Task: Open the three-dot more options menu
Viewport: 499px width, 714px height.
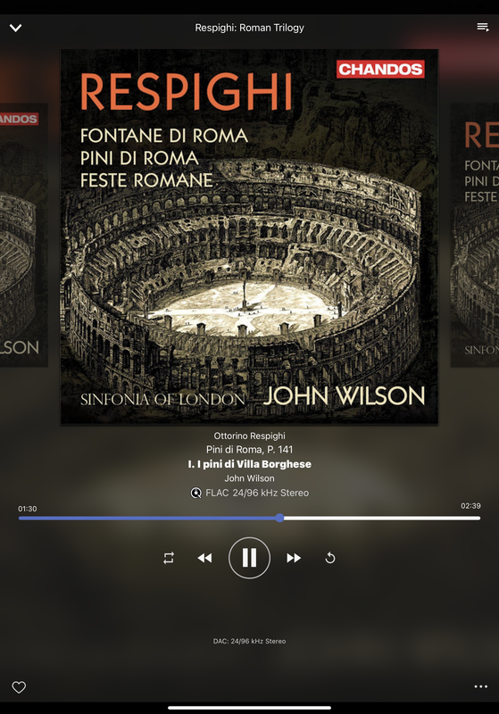Action: click(x=481, y=686)
